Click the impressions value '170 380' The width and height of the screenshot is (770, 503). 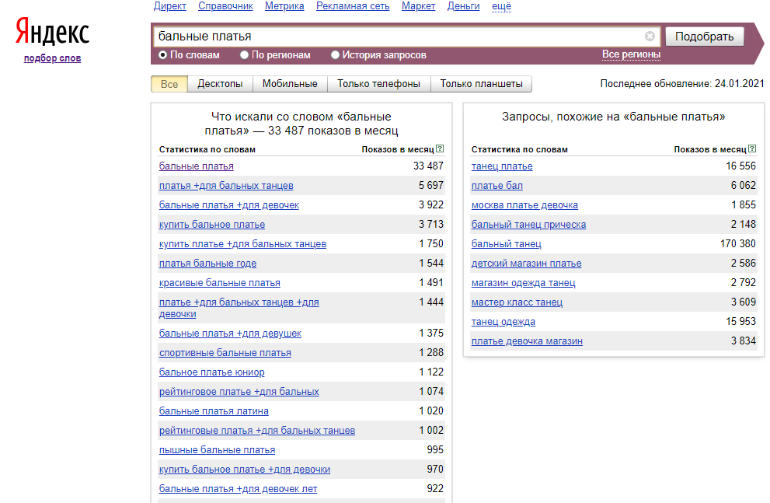pyautogui.click(x=738, y=243)
